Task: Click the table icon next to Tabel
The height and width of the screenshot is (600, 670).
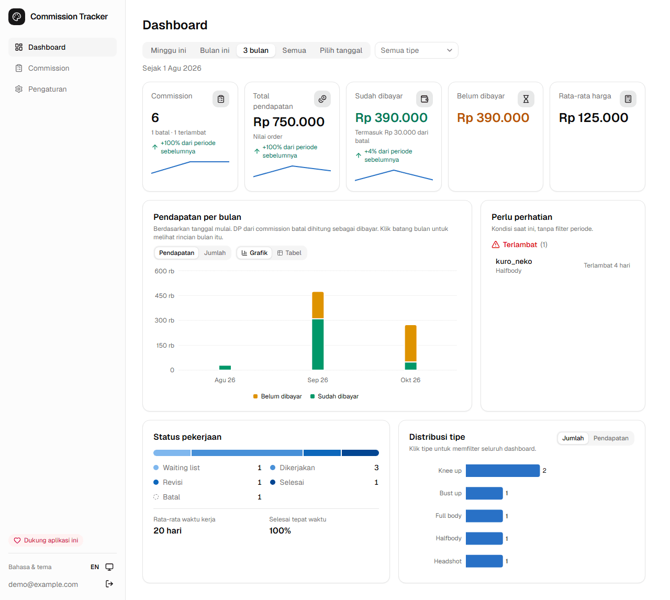Action: [280, 253]
